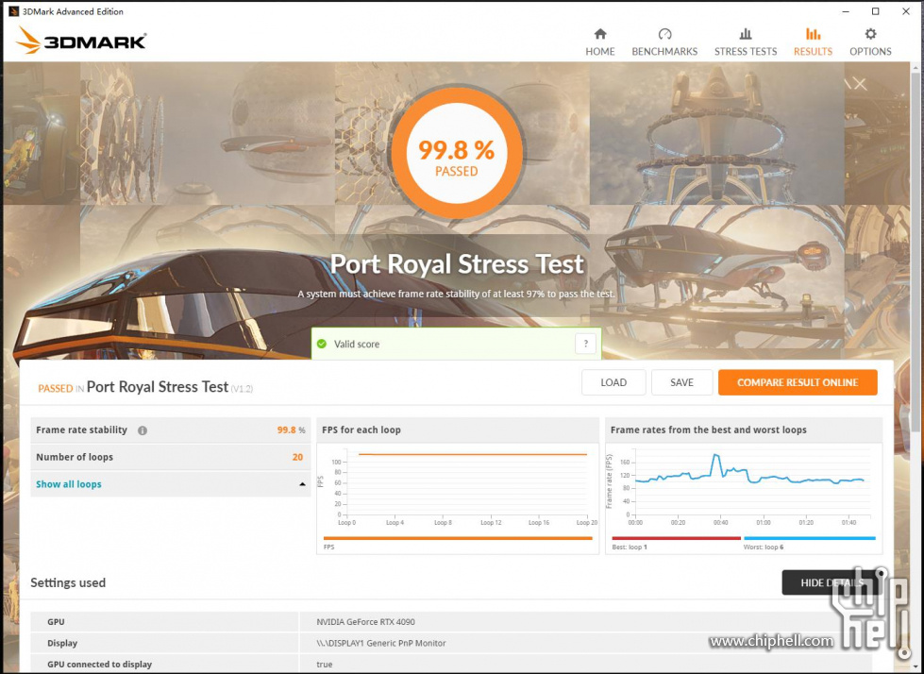Click the green check icon beside Valid score
924x674 pixels.
pyautogui.click(x=322, y=344)
